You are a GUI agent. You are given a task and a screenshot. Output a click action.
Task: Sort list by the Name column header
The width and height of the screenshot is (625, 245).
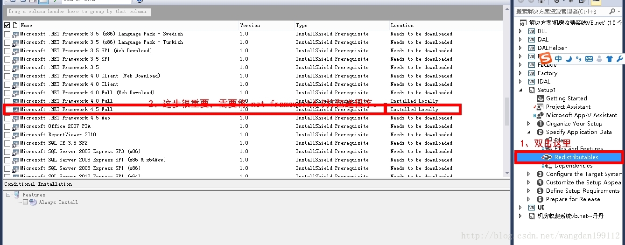(x=26, y=25)
